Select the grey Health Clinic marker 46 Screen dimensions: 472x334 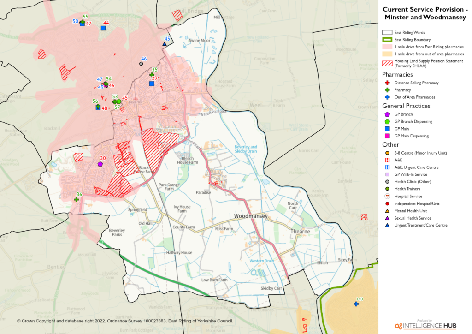141,64
